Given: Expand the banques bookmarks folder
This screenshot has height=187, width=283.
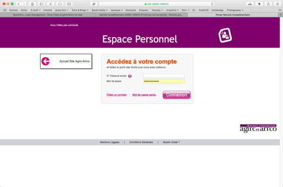Looking at the screenshot, I should pyautogui.click(x=116, y=10).
